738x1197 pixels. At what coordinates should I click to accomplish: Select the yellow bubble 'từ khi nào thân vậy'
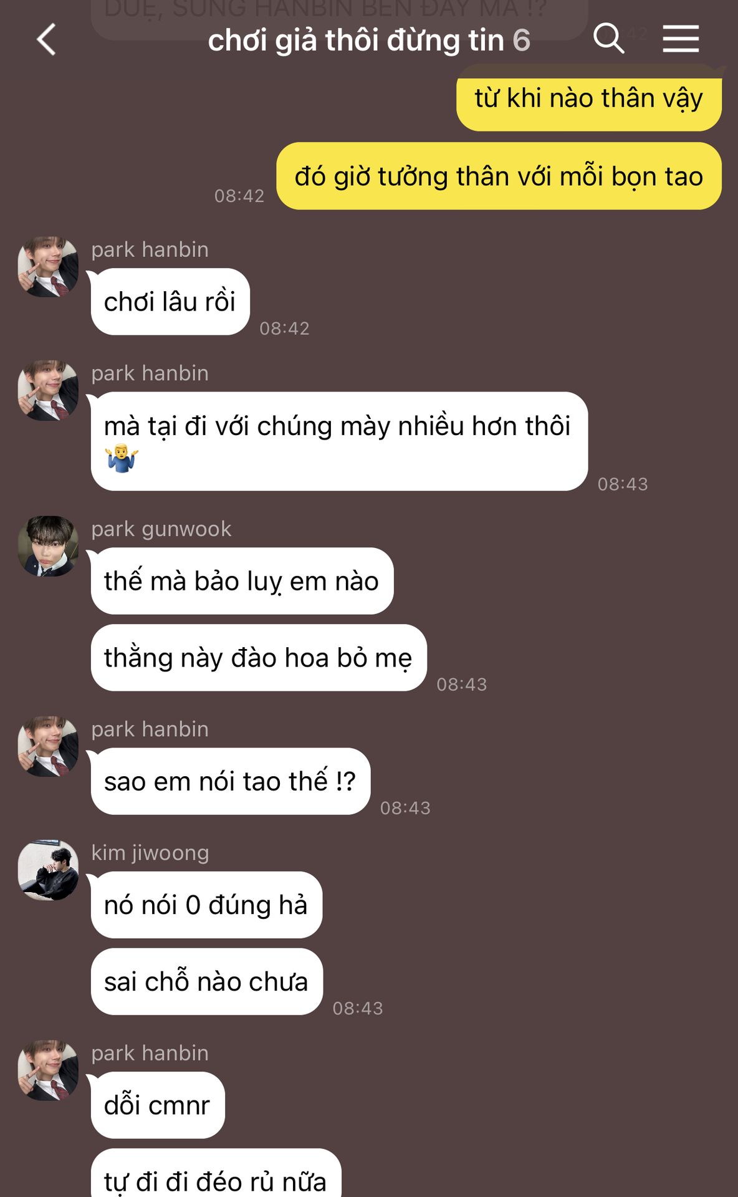589,99
